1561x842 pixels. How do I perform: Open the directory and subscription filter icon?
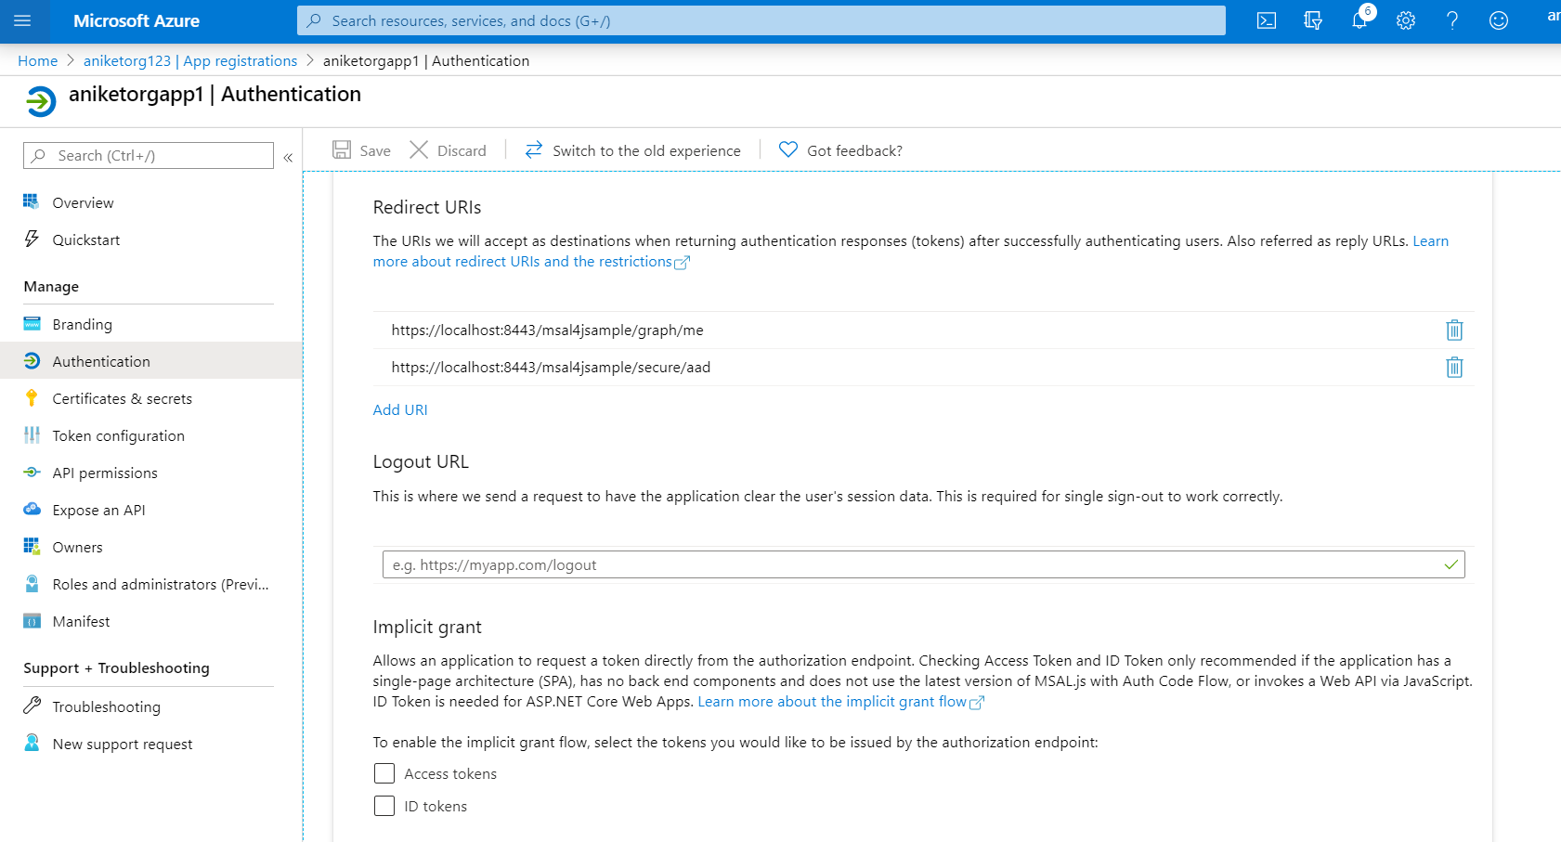[1312, 20]
